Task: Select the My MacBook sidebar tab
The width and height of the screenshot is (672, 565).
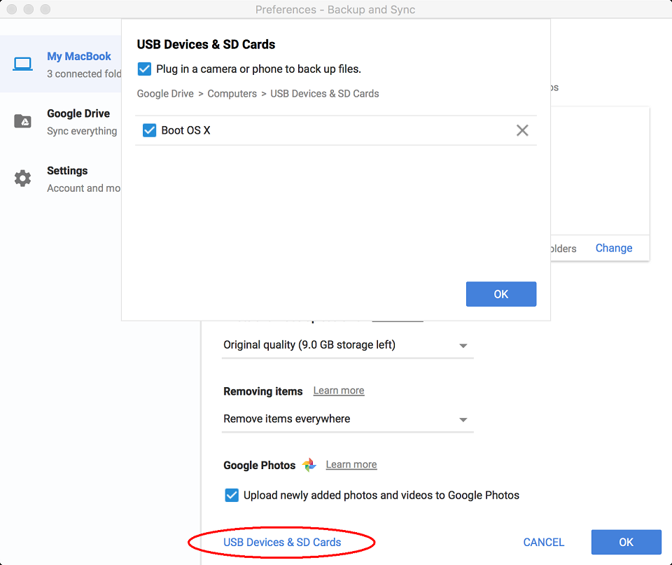Action: click(x=61, y=64)
